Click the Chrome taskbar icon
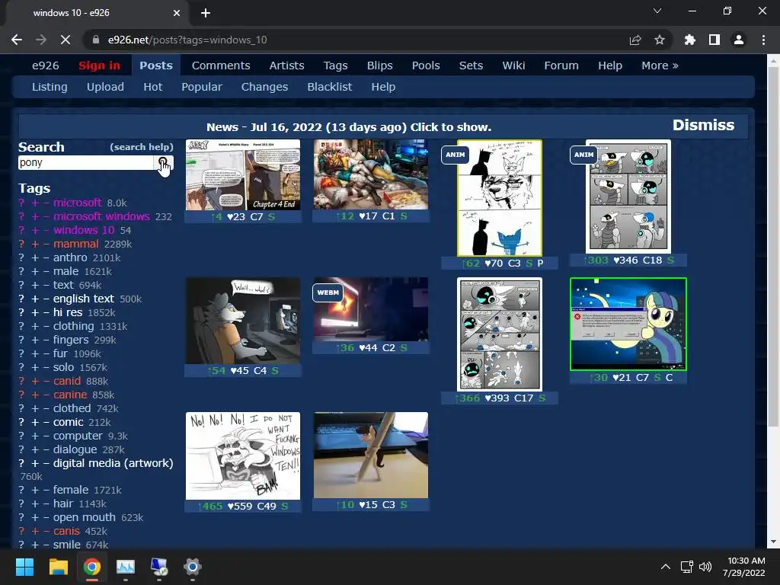 pyautogui.click(x=91, y=567)
